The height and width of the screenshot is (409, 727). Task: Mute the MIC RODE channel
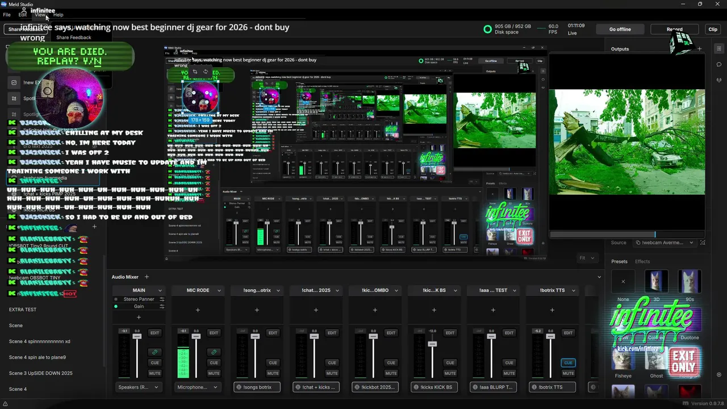[214, 373]
